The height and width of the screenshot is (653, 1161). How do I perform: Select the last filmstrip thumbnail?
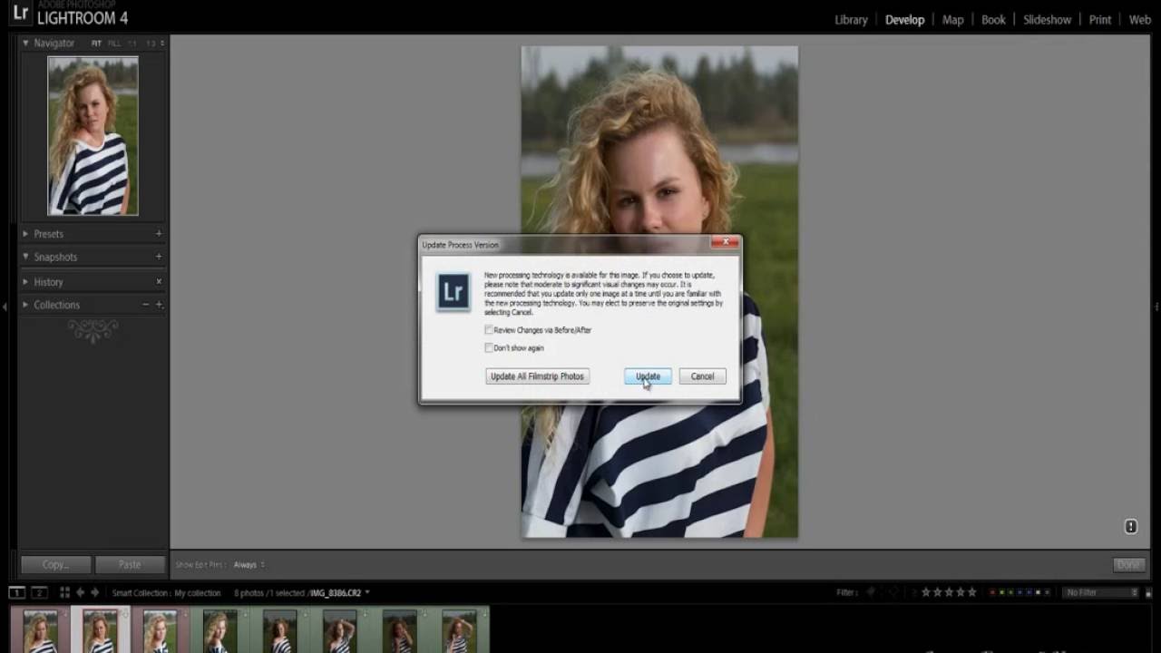(459, 630)
